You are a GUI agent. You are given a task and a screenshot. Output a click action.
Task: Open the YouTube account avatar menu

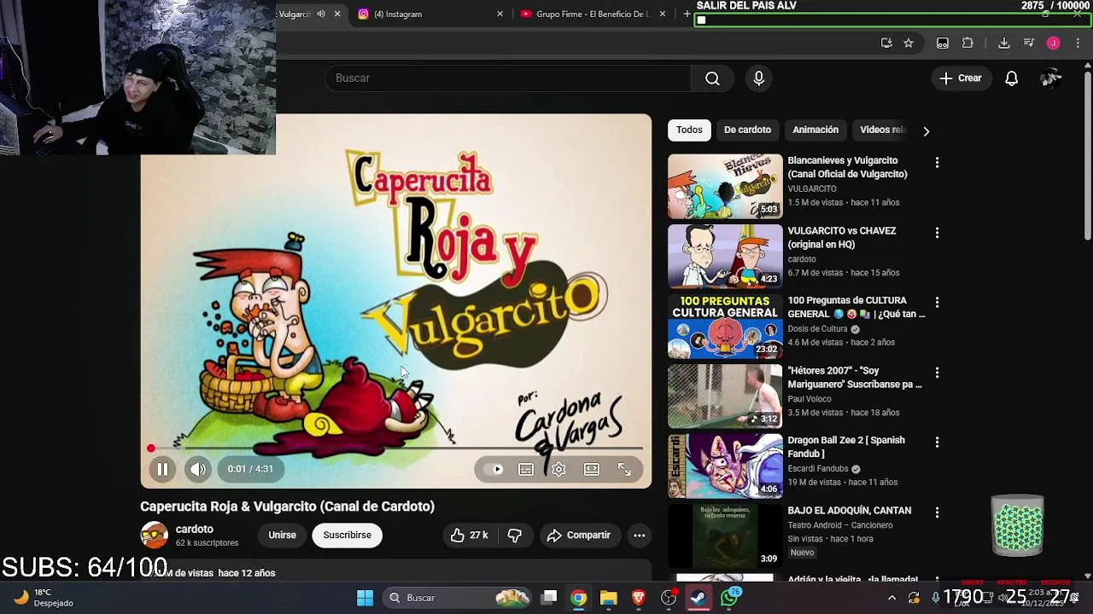coord(1051,78)
